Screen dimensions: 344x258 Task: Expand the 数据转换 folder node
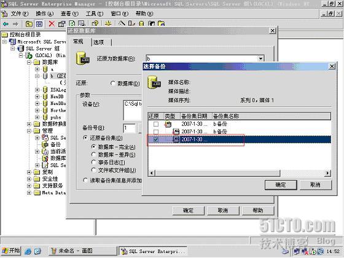coord(29,124)
